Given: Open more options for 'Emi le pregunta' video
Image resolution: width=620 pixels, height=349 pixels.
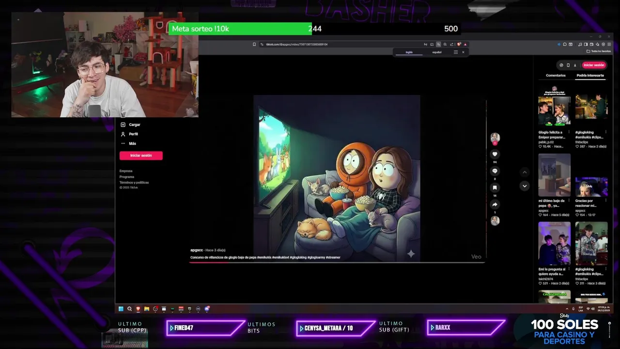Looking at the screenshot, I should [x=569, y=269].
